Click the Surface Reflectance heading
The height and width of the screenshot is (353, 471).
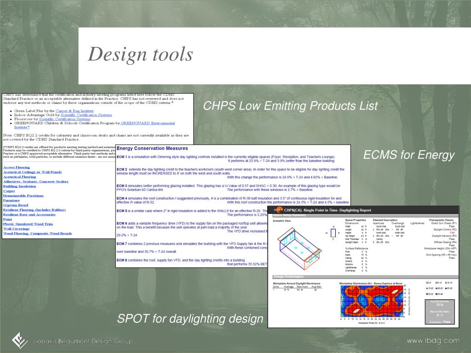[x=356, y=249]
